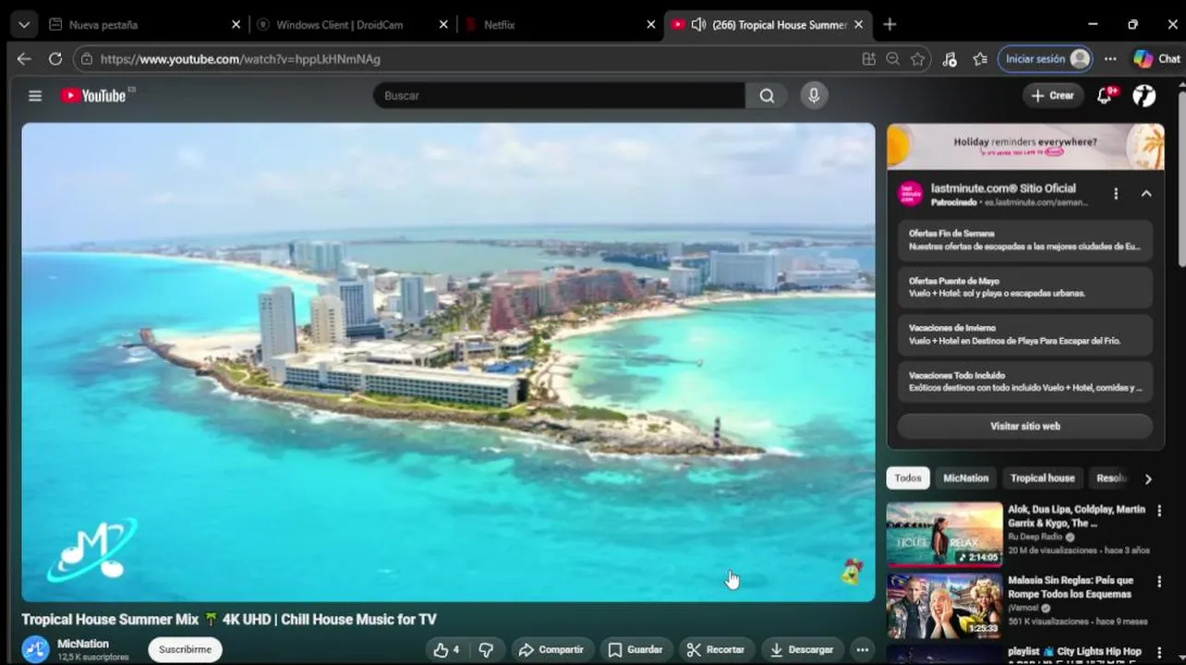Open the media music note toolbar icon
The image size is (1186, 665).
(x=950, y=59)
